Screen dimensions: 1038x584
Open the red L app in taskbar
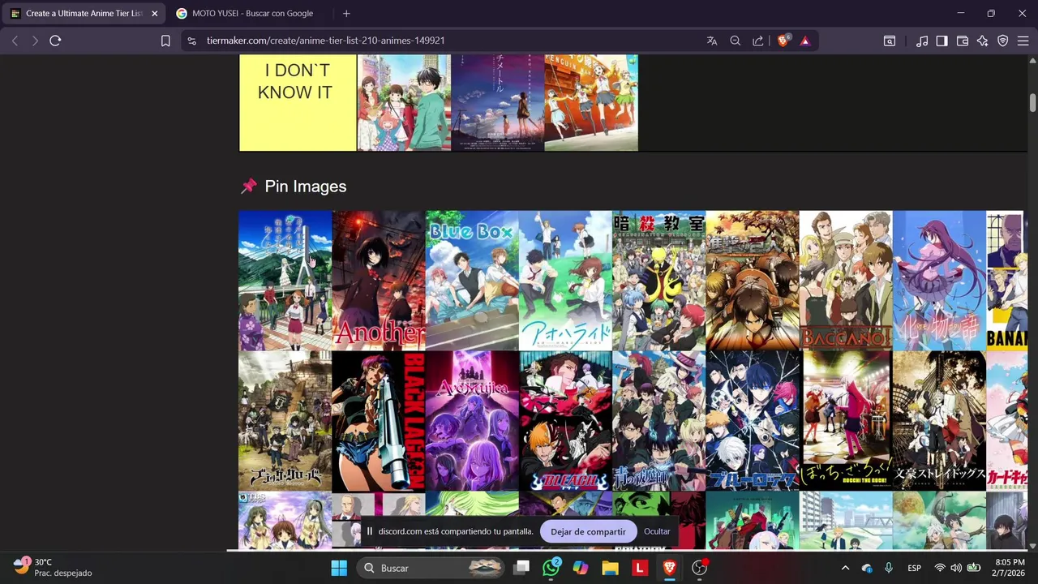(640, 568)
